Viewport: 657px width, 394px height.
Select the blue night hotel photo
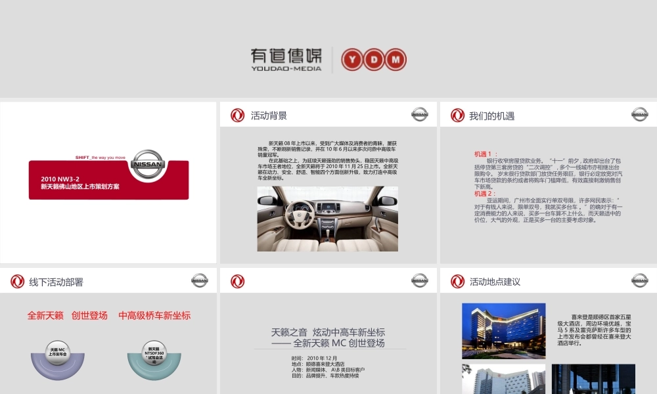[x=504, y=331]
